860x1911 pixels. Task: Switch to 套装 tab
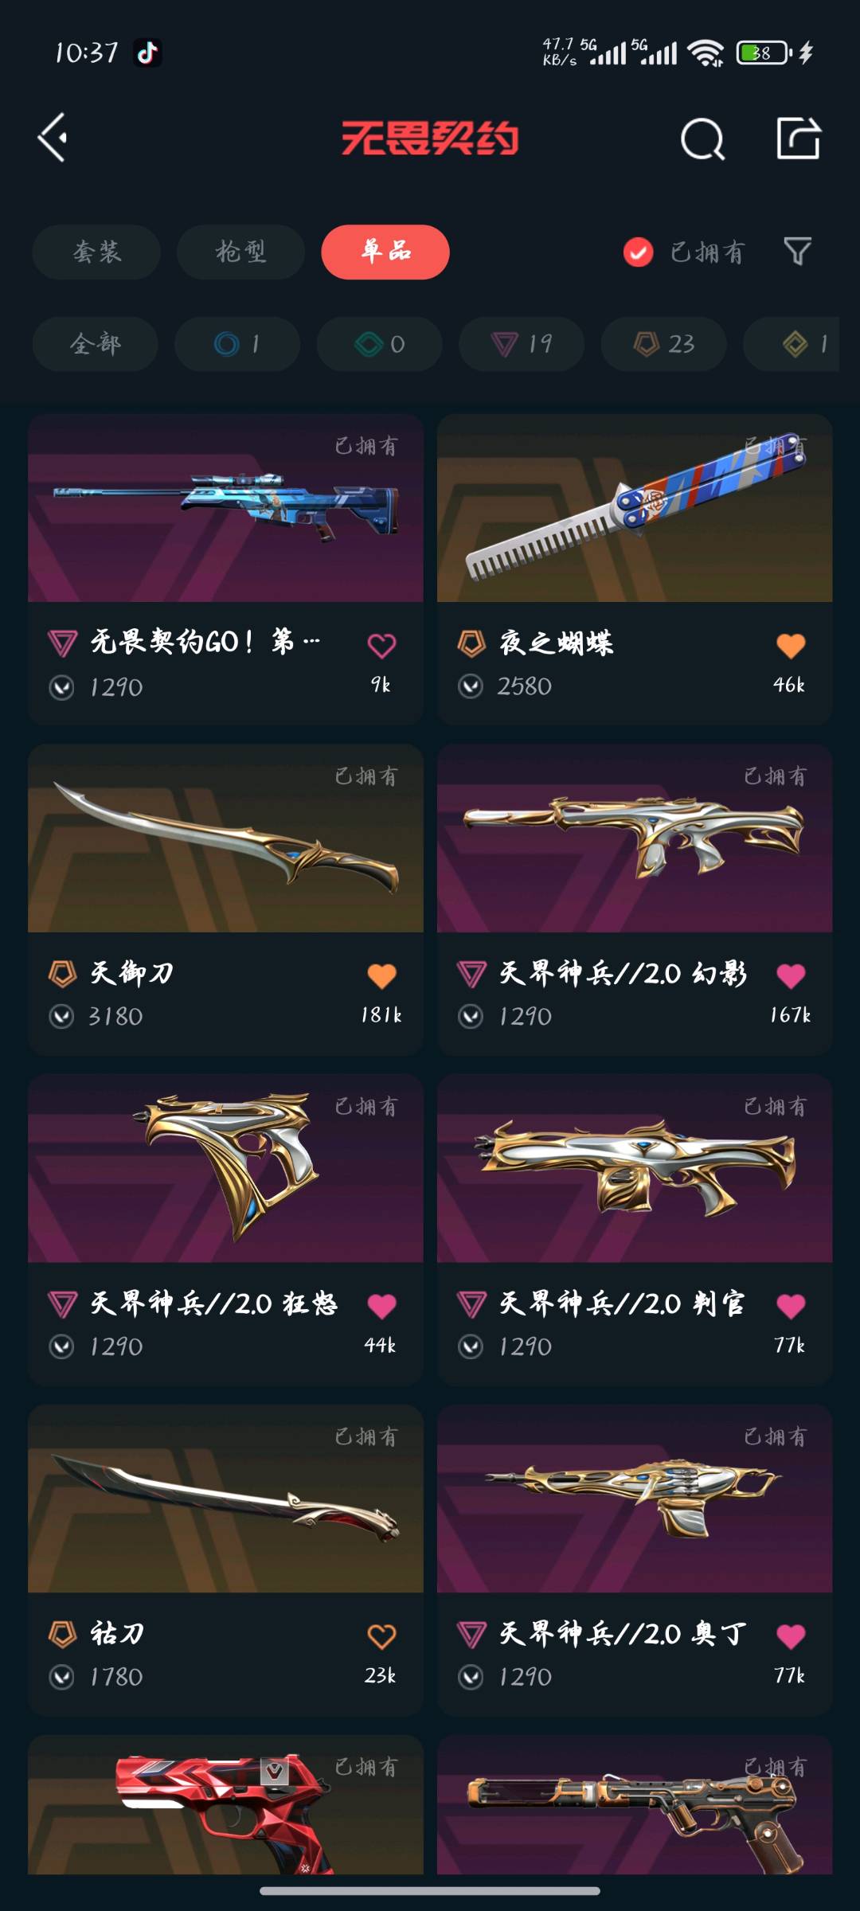point(96,252)
